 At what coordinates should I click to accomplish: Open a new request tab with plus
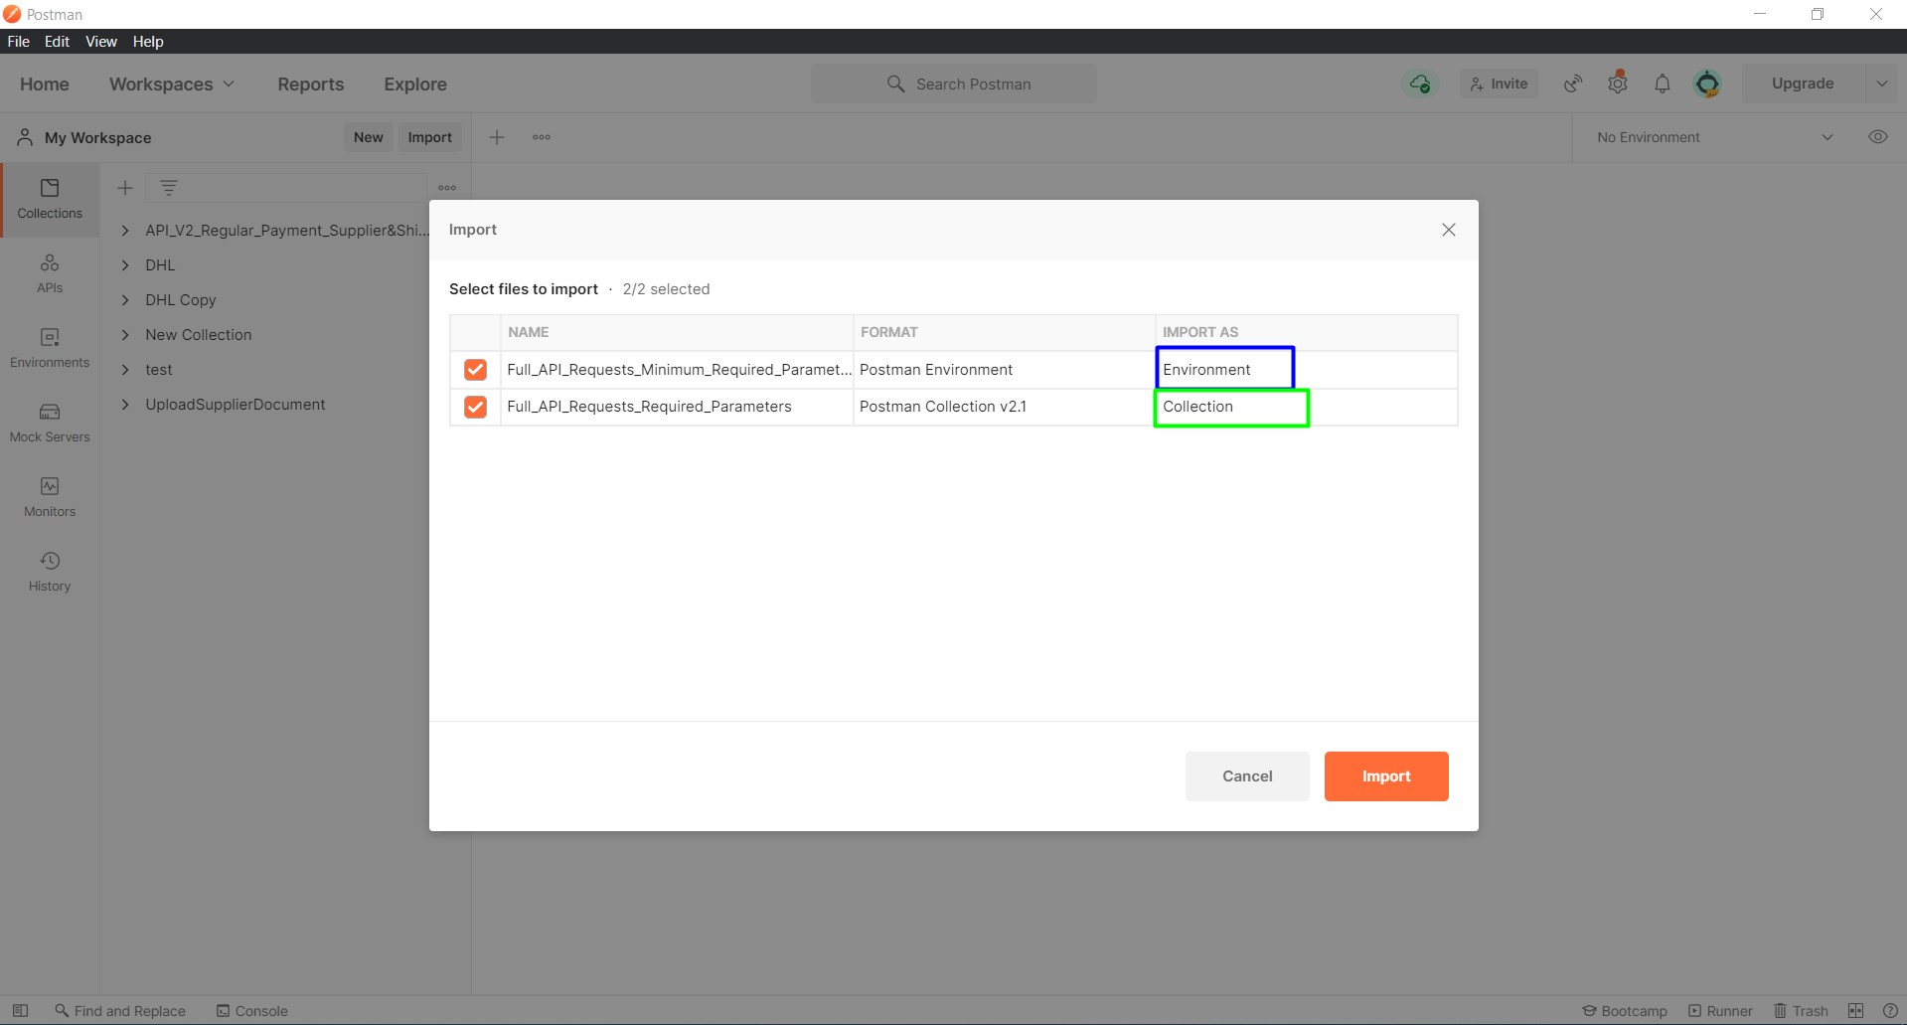click(497, 137)
